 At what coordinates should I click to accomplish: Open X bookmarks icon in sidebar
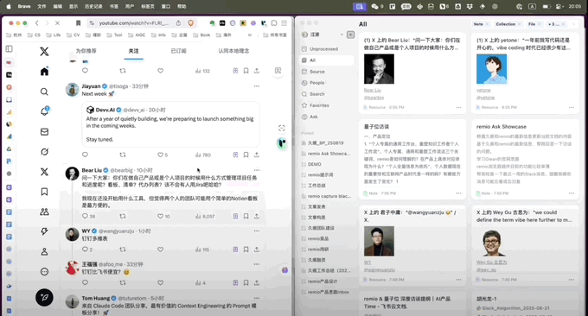pos(44,192)
